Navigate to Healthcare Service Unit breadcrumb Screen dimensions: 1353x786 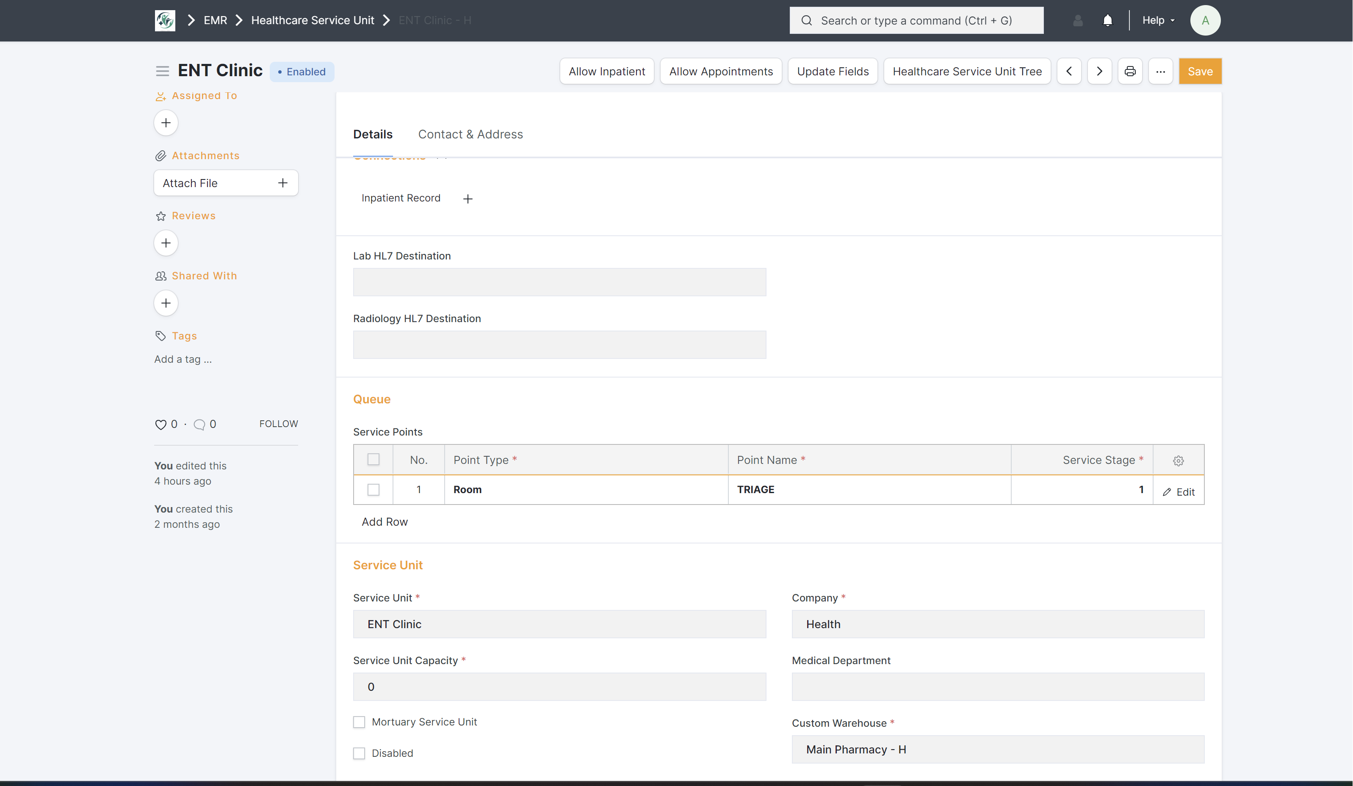coord(313,20)
